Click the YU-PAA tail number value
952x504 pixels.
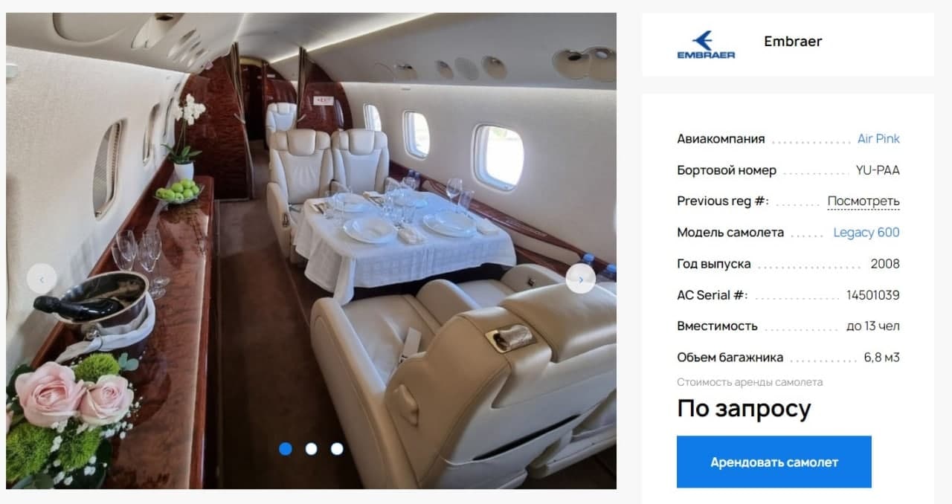tap(878, 169)
